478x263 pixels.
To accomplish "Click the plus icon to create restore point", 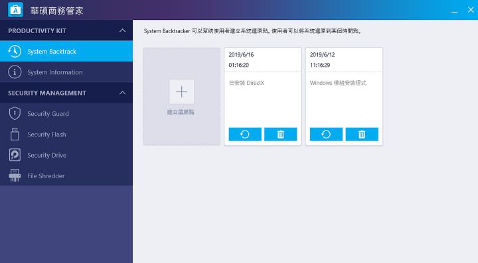I will point(182,91).
